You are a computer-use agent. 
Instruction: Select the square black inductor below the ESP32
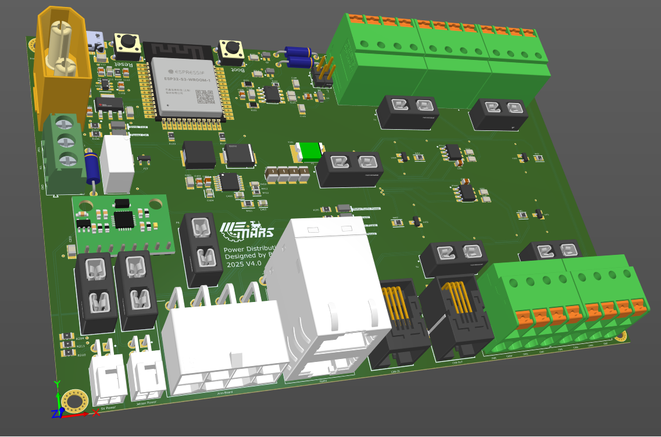pyautogui.click(x=199, y=155)
